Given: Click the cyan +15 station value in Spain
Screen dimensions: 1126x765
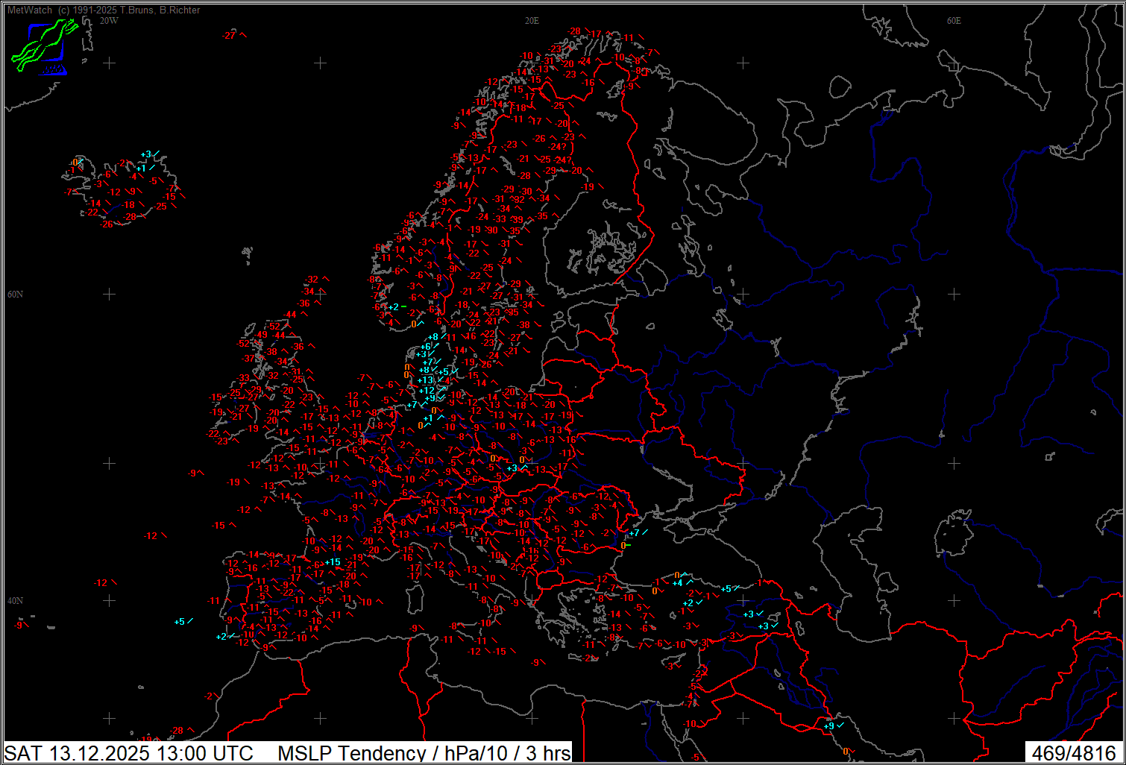Looking at the screenshot, I should click(332, 562).
